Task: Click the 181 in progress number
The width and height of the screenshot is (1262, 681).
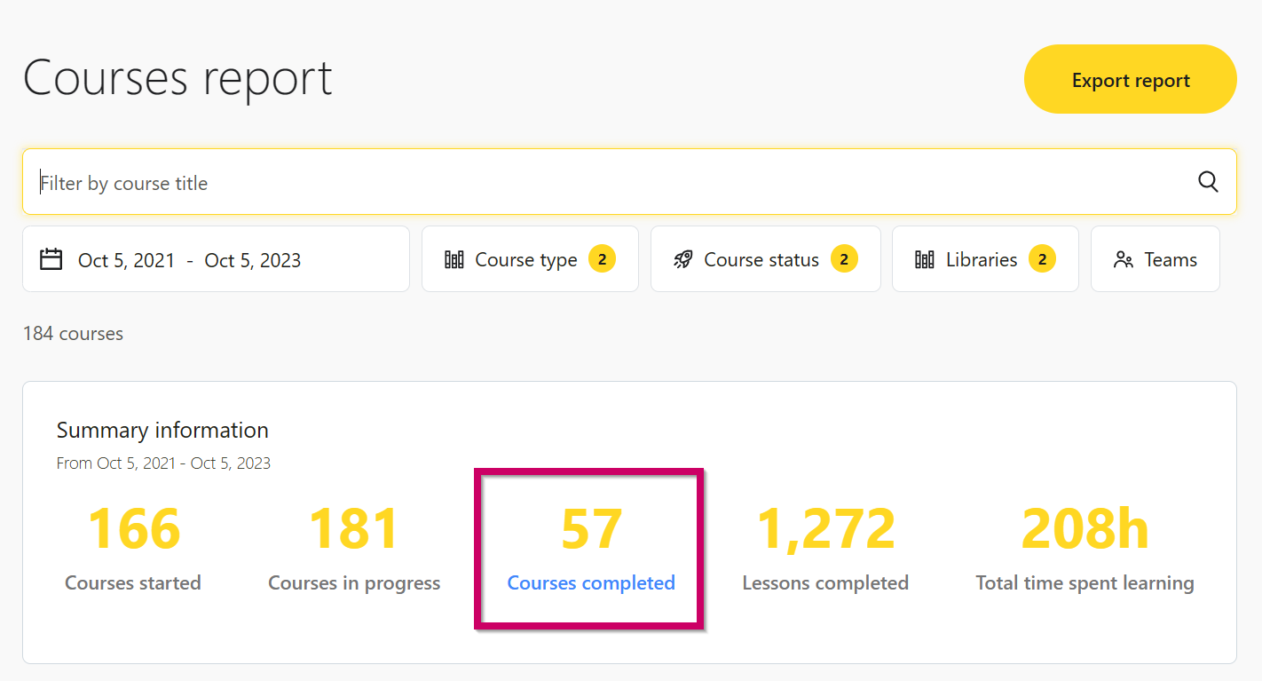Action: pyautogui.click(x=354, y=529)
